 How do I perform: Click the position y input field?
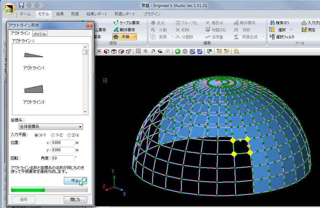tap(63, 150)
